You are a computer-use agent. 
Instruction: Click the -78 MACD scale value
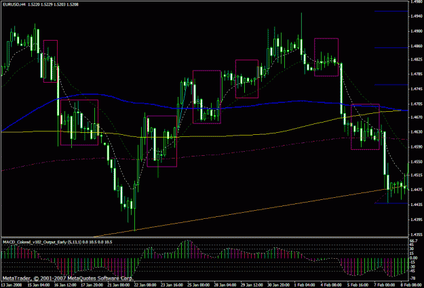(x=413, y=278)
